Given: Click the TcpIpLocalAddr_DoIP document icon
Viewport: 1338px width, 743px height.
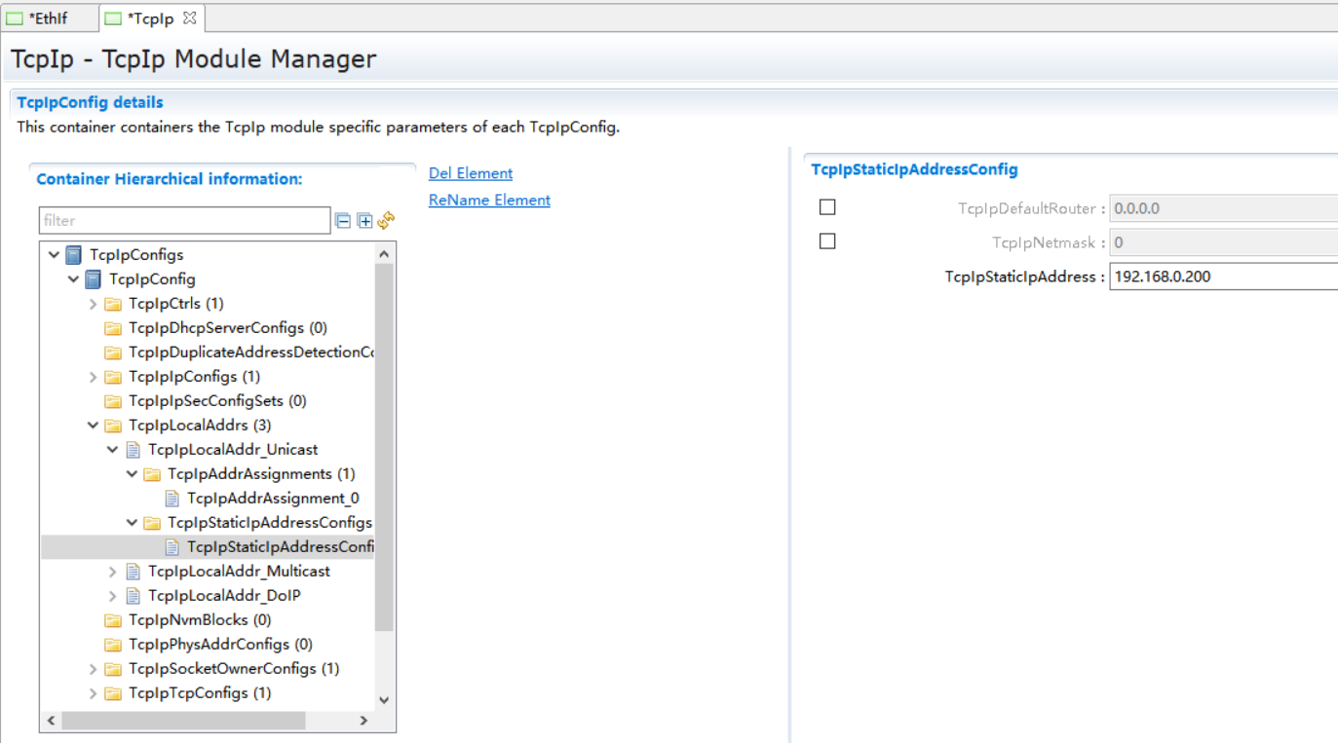Looking at the screenshot, I should tap(134, 596).
